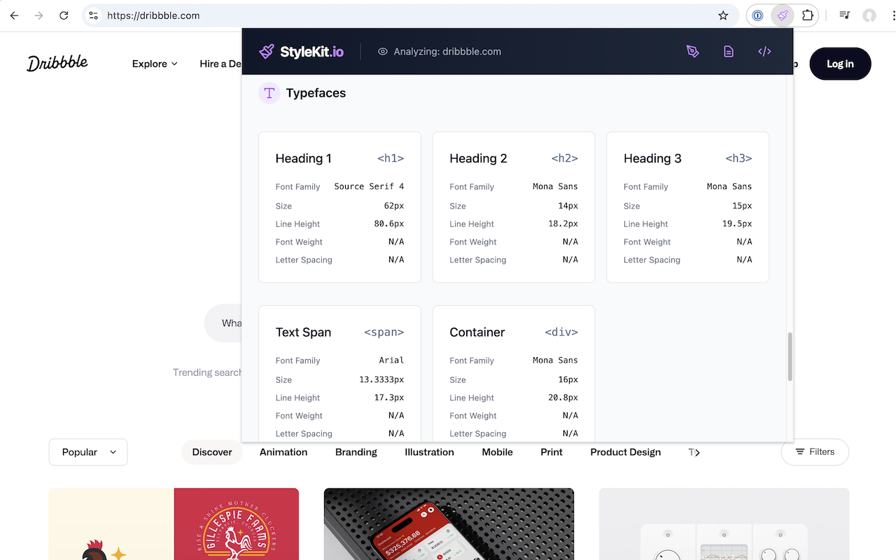
Task: Open the media playback controls icon
Action: (844, 15)
